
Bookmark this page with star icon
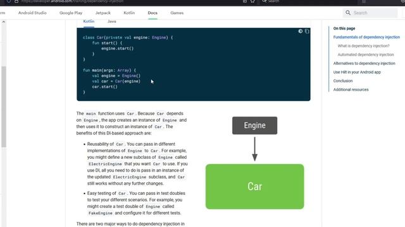[x=252, y=1]
